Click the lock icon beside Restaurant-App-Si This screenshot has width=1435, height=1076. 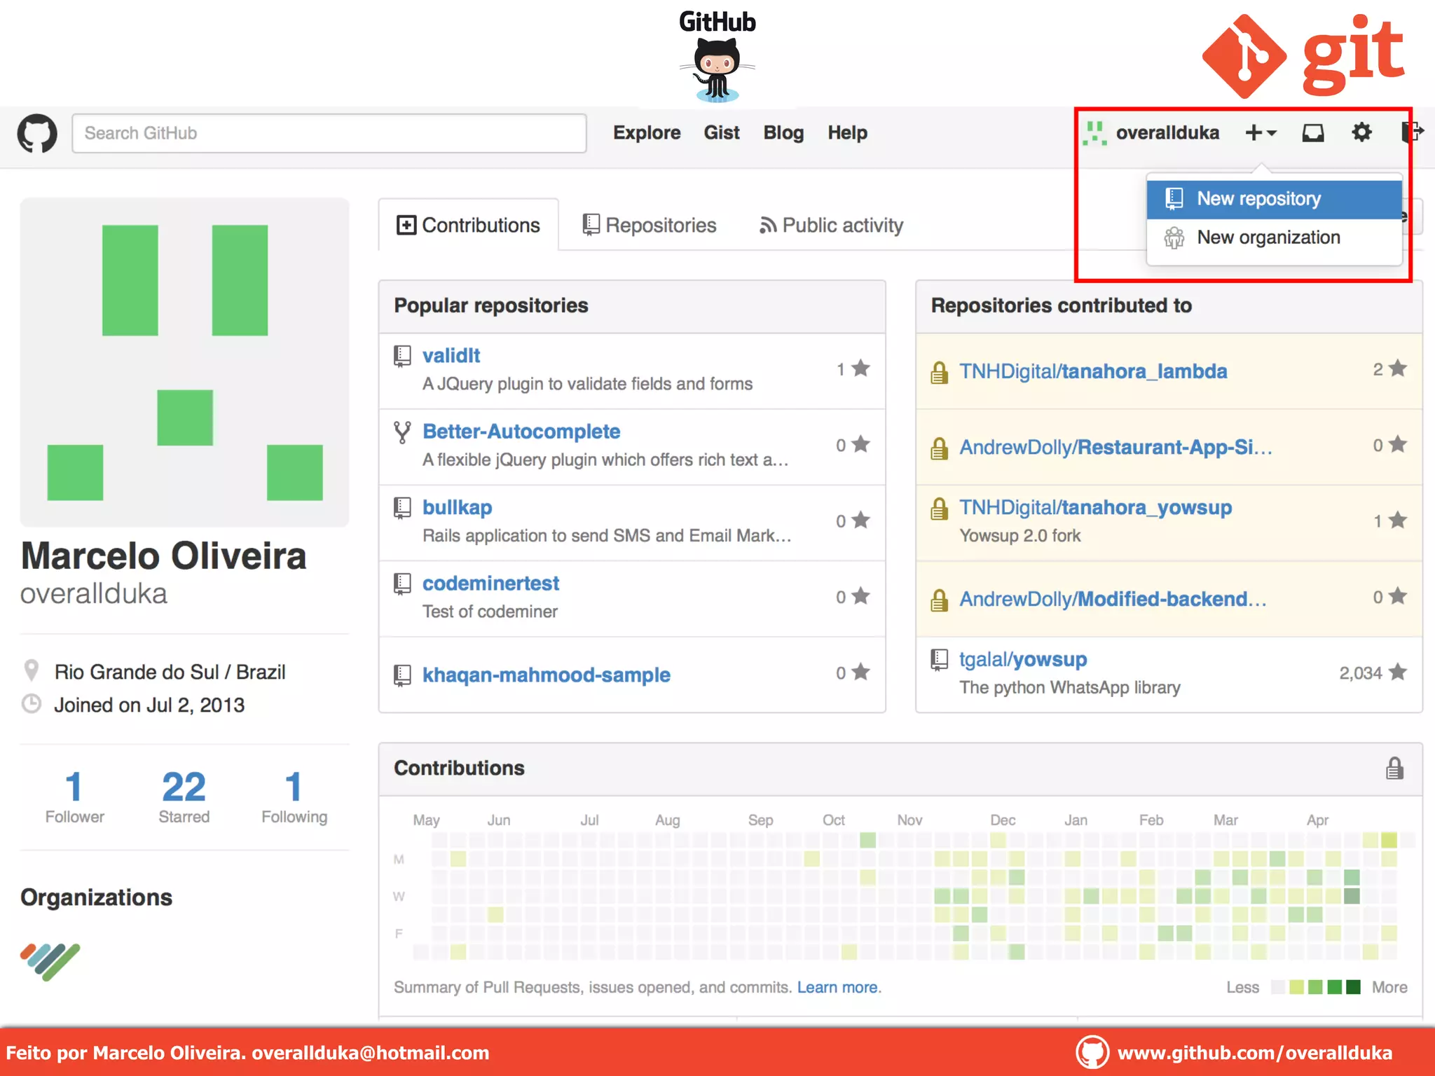(940, 448)
